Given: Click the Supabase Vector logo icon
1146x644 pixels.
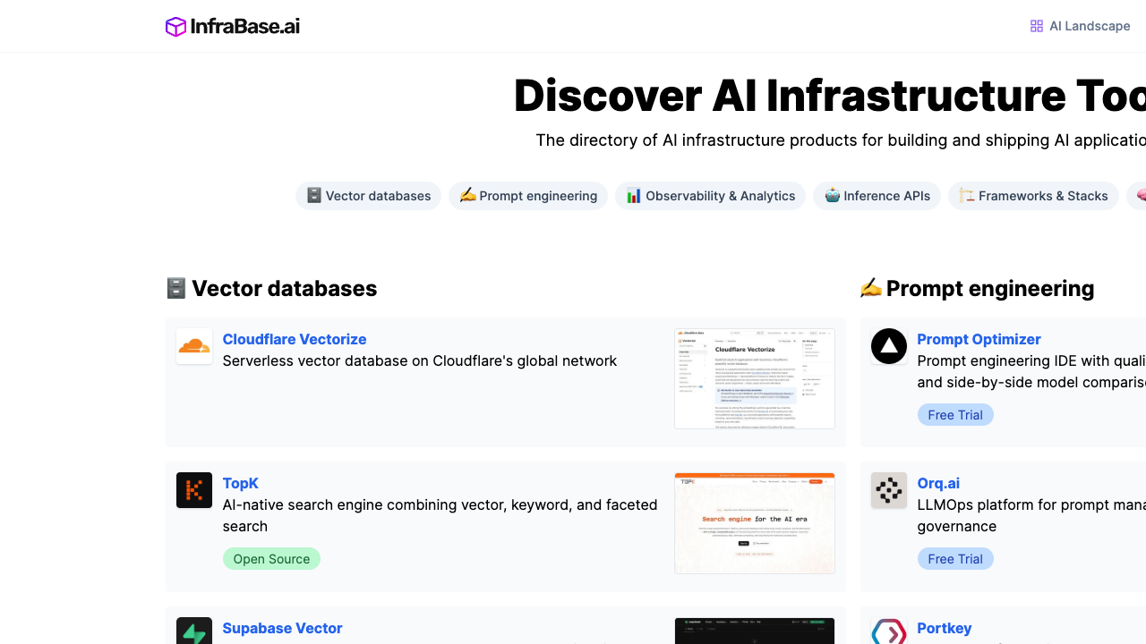Looking at the screenshot, I should (x=194, y=631).
